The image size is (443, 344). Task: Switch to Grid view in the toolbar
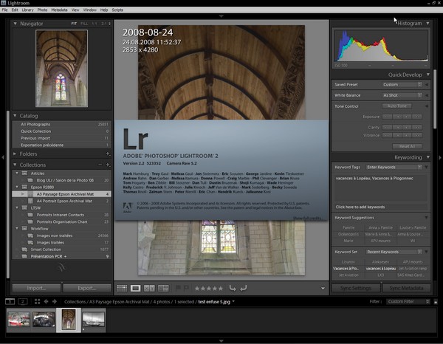122,288
